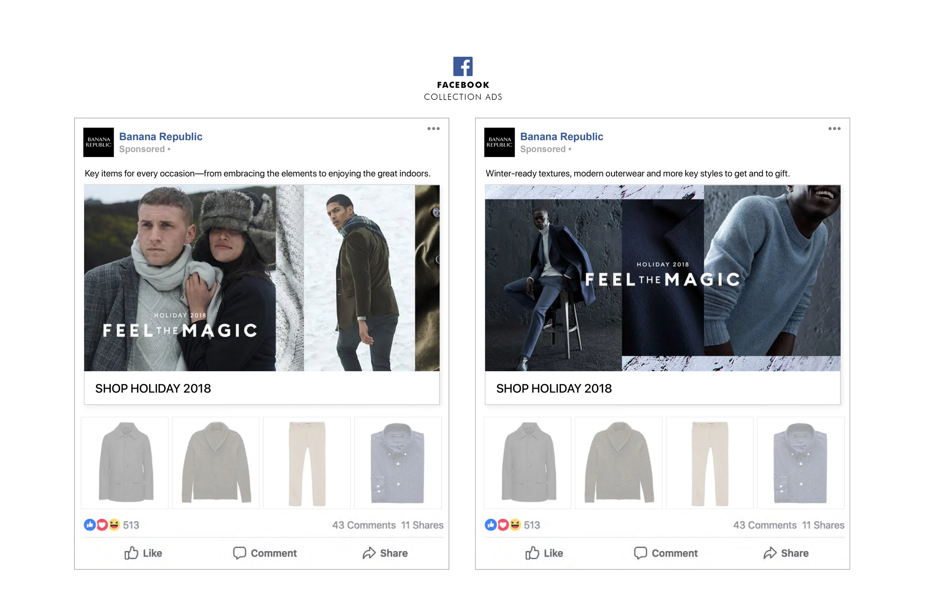Image resolution: width=926 pixels, height=599 pixels.
Task: Share the left Banana Republic ad
Action: tap(385, 553)
